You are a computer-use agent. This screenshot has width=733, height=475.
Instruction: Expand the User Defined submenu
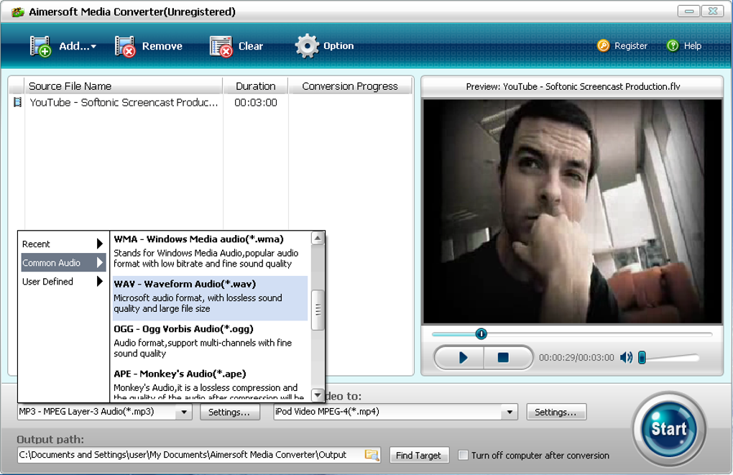63,282
